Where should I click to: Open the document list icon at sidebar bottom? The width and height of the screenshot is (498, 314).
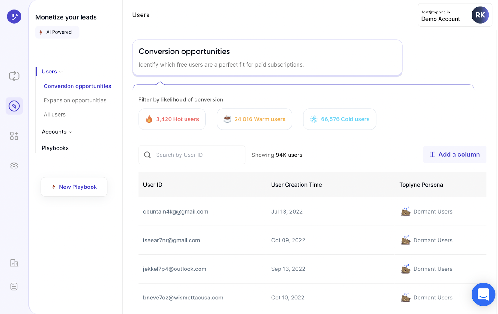[14, 286]
